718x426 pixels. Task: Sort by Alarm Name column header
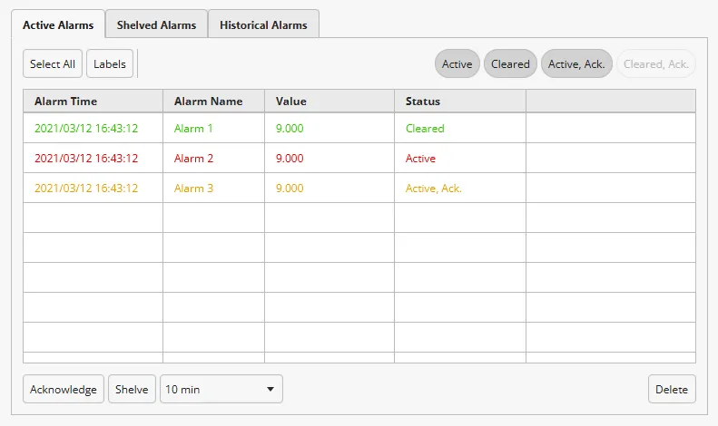pos(208,101)
